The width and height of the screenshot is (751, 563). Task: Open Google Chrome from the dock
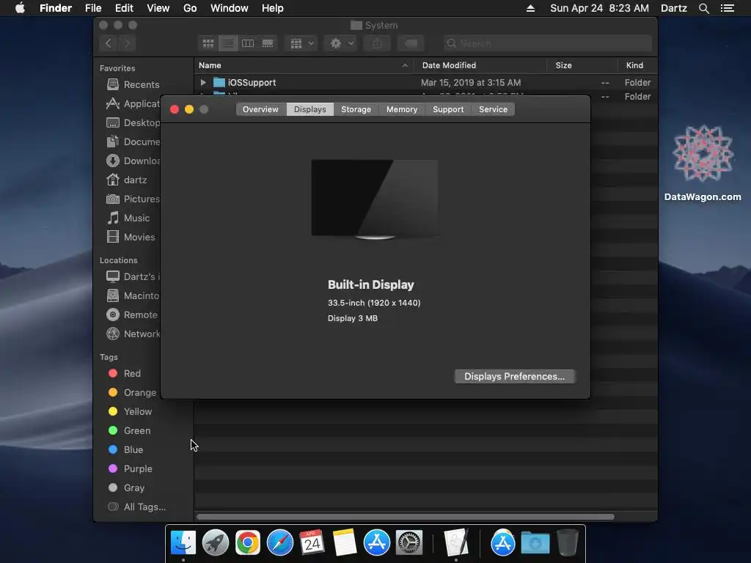[248, 543]
